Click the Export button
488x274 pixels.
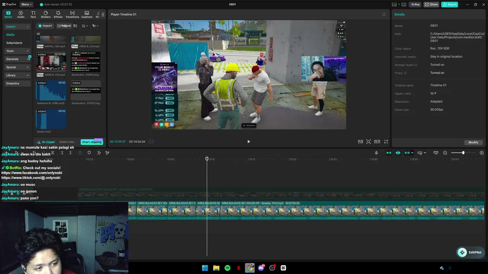point(450,5)
